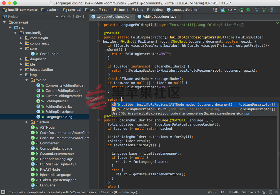Viewport: 280px width, 195px height.
Task: Close the LanguageFolding.java tab
Action: [x=132, y=17]
